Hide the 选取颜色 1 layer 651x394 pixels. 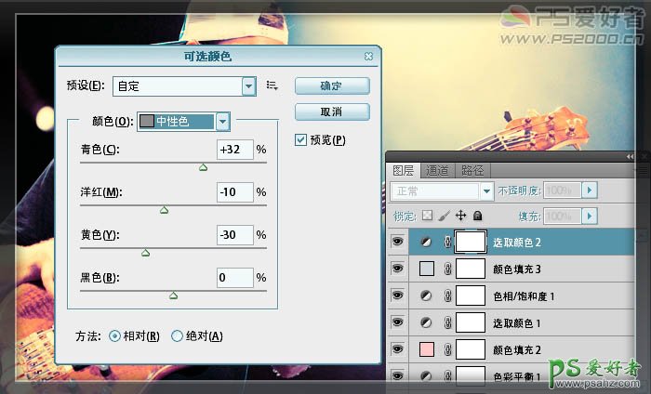click(x=399, y=322)
